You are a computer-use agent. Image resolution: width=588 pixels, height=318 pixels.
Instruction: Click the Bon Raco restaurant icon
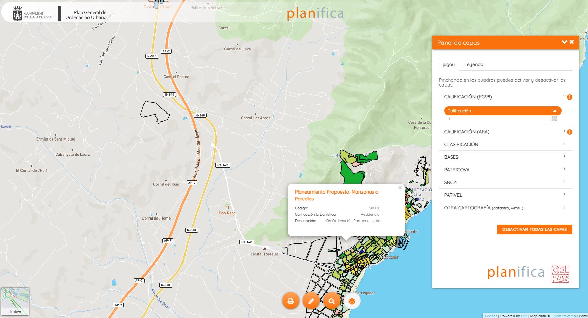point(228,207)
